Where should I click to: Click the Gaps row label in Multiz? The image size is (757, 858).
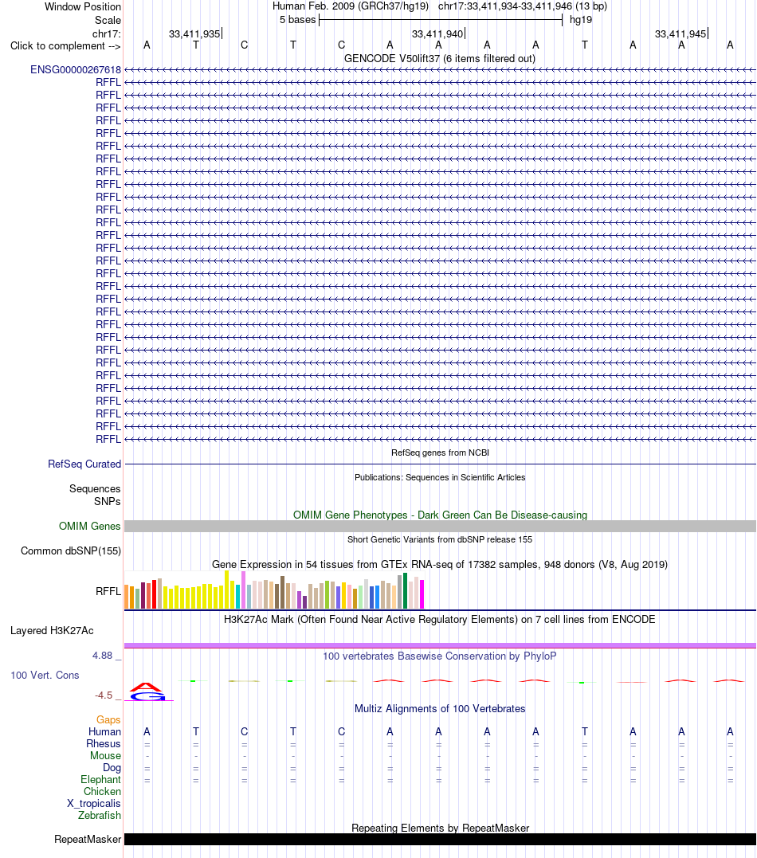coord(108,720)
